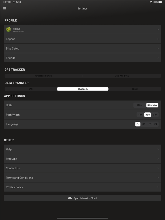Click the DATA TRANSFER header

17,83
